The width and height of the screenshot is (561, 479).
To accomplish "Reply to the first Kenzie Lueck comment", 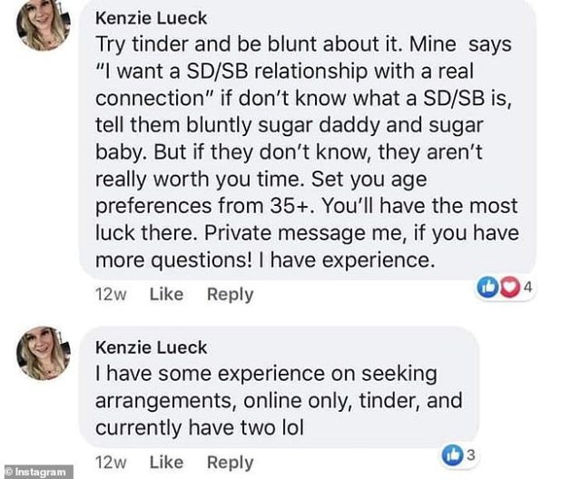I will [230, 294].
